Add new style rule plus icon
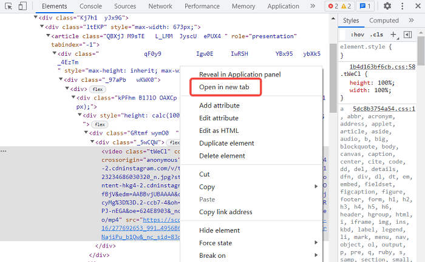425x262 pixels. click(x=393, y=35)
